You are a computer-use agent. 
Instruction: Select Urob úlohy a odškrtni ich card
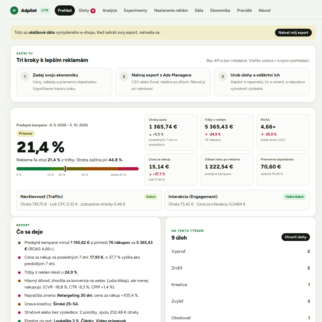point(262,82)
